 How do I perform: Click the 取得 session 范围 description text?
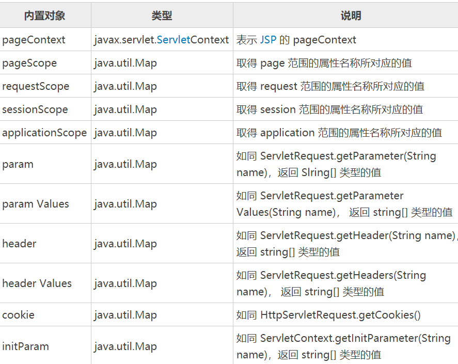(x=329, y=109)
